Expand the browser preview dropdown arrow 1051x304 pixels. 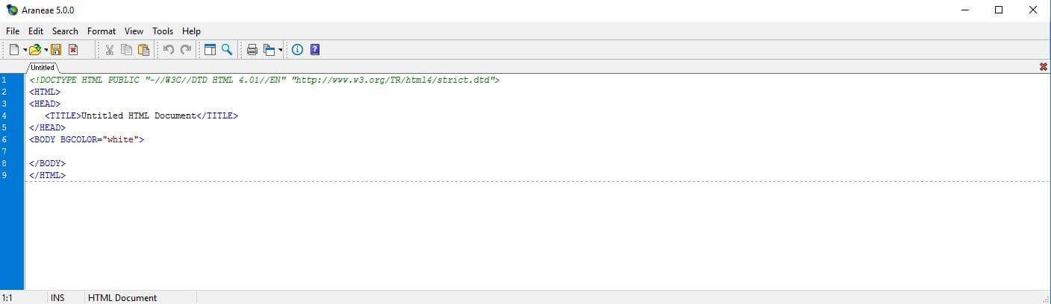(x=281, y=50)
